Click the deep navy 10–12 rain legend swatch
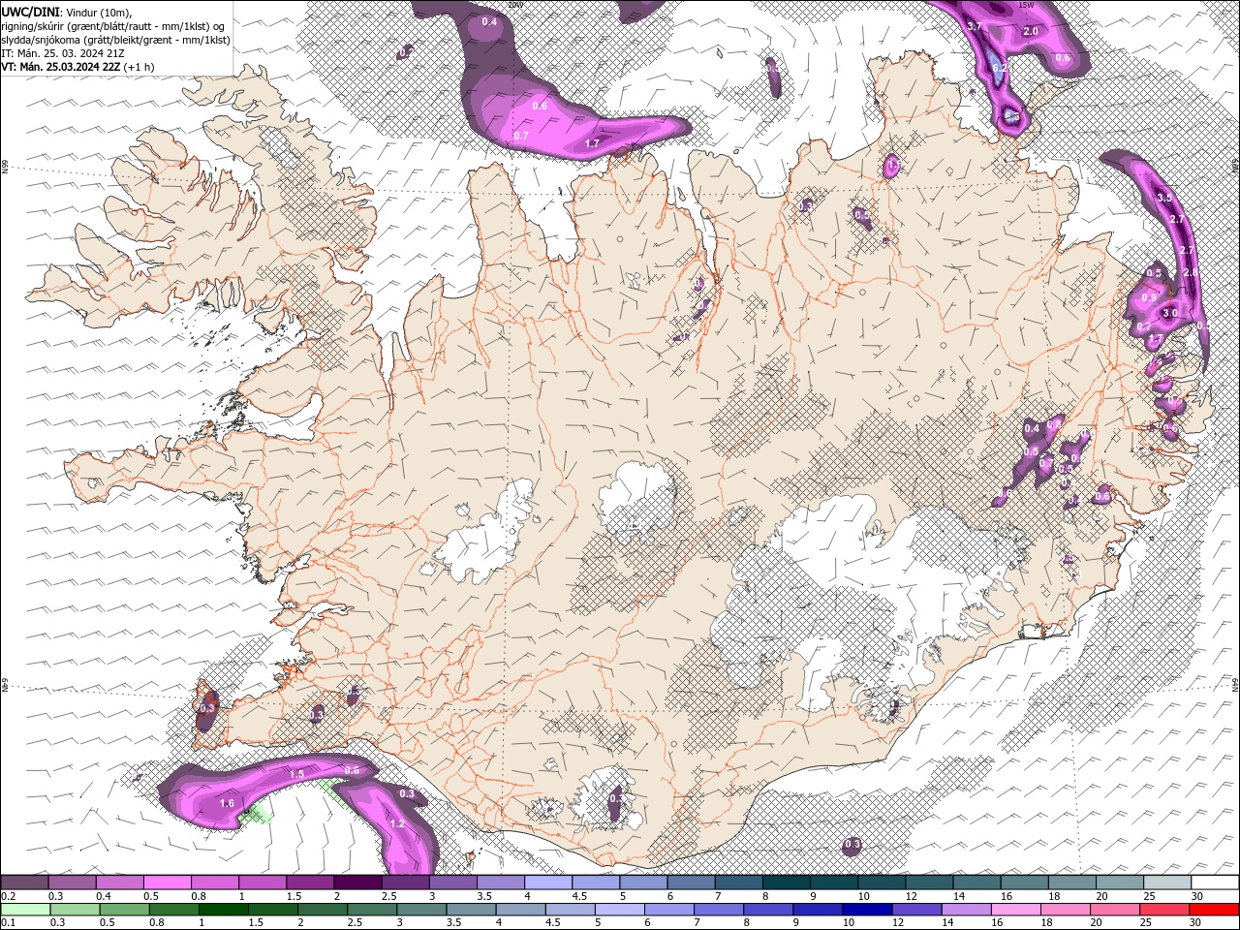The width and height of the screenshot is (1240, 930). click(x=866, y=910)
